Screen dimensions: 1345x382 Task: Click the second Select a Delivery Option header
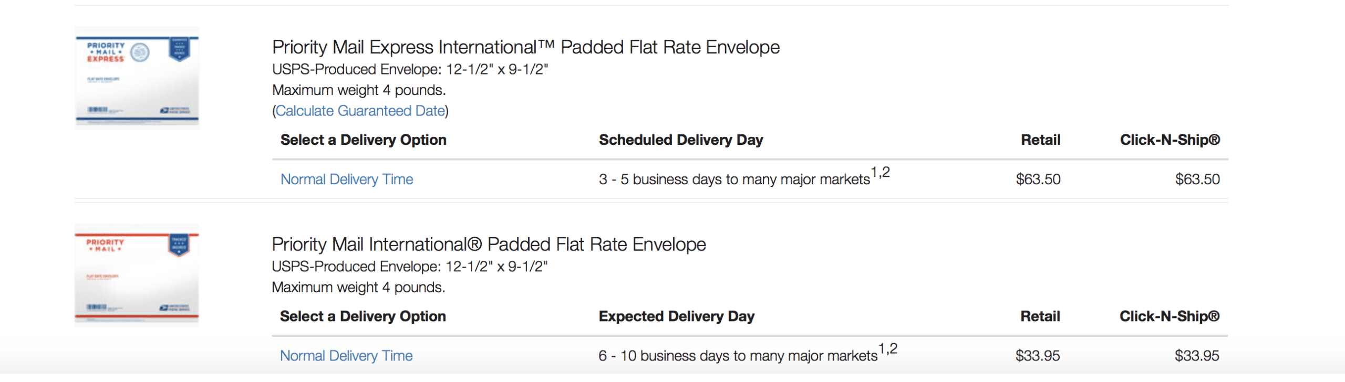pos(363,316)
